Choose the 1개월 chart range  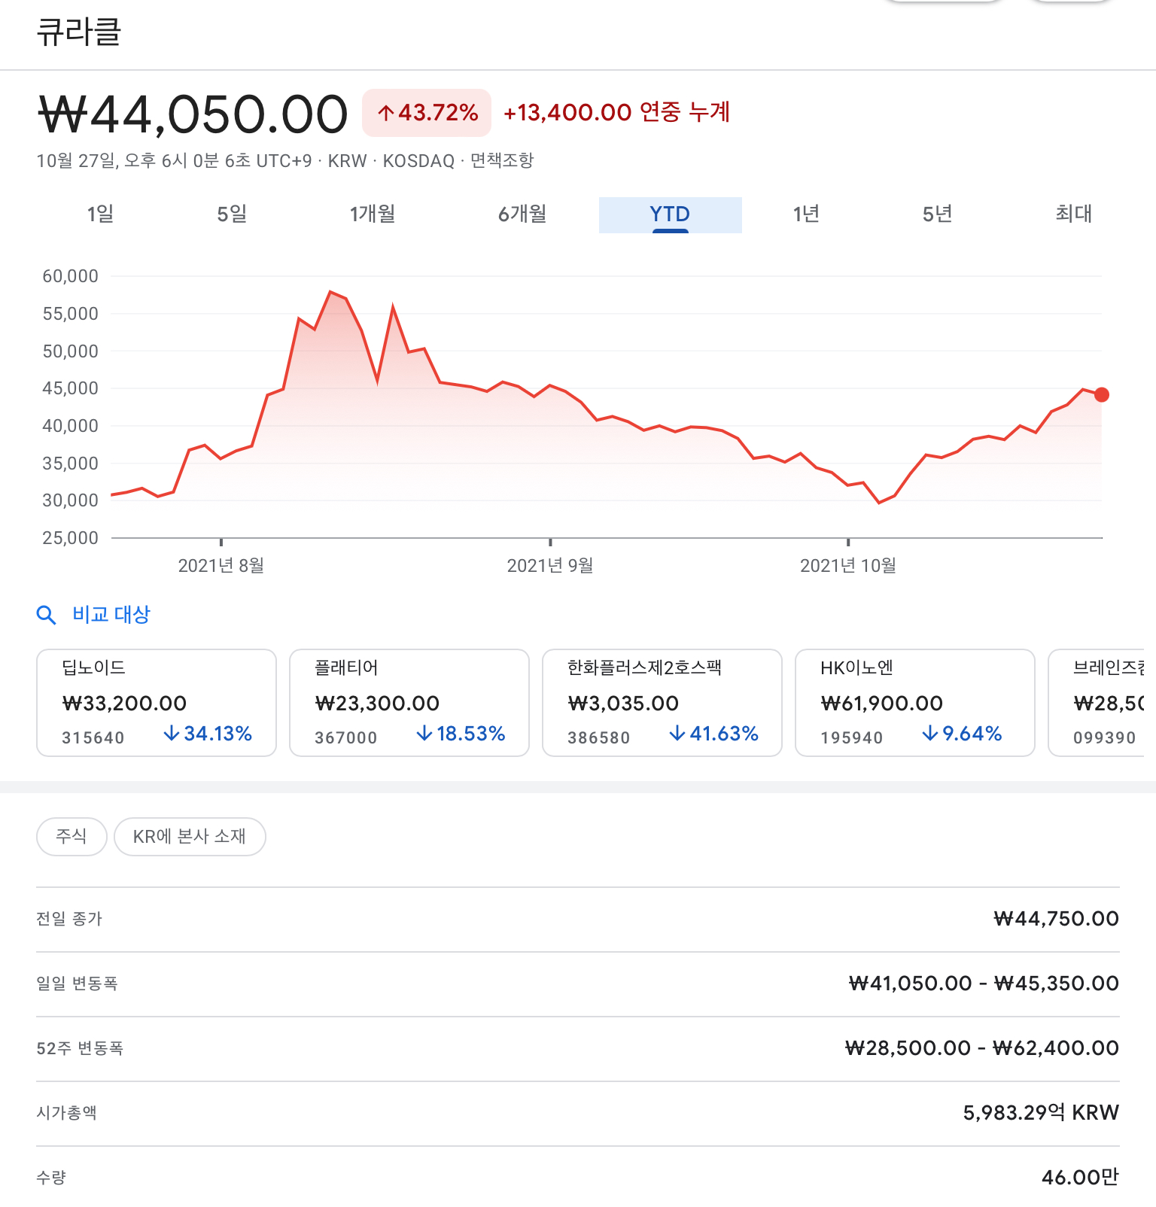coord(373,214)
